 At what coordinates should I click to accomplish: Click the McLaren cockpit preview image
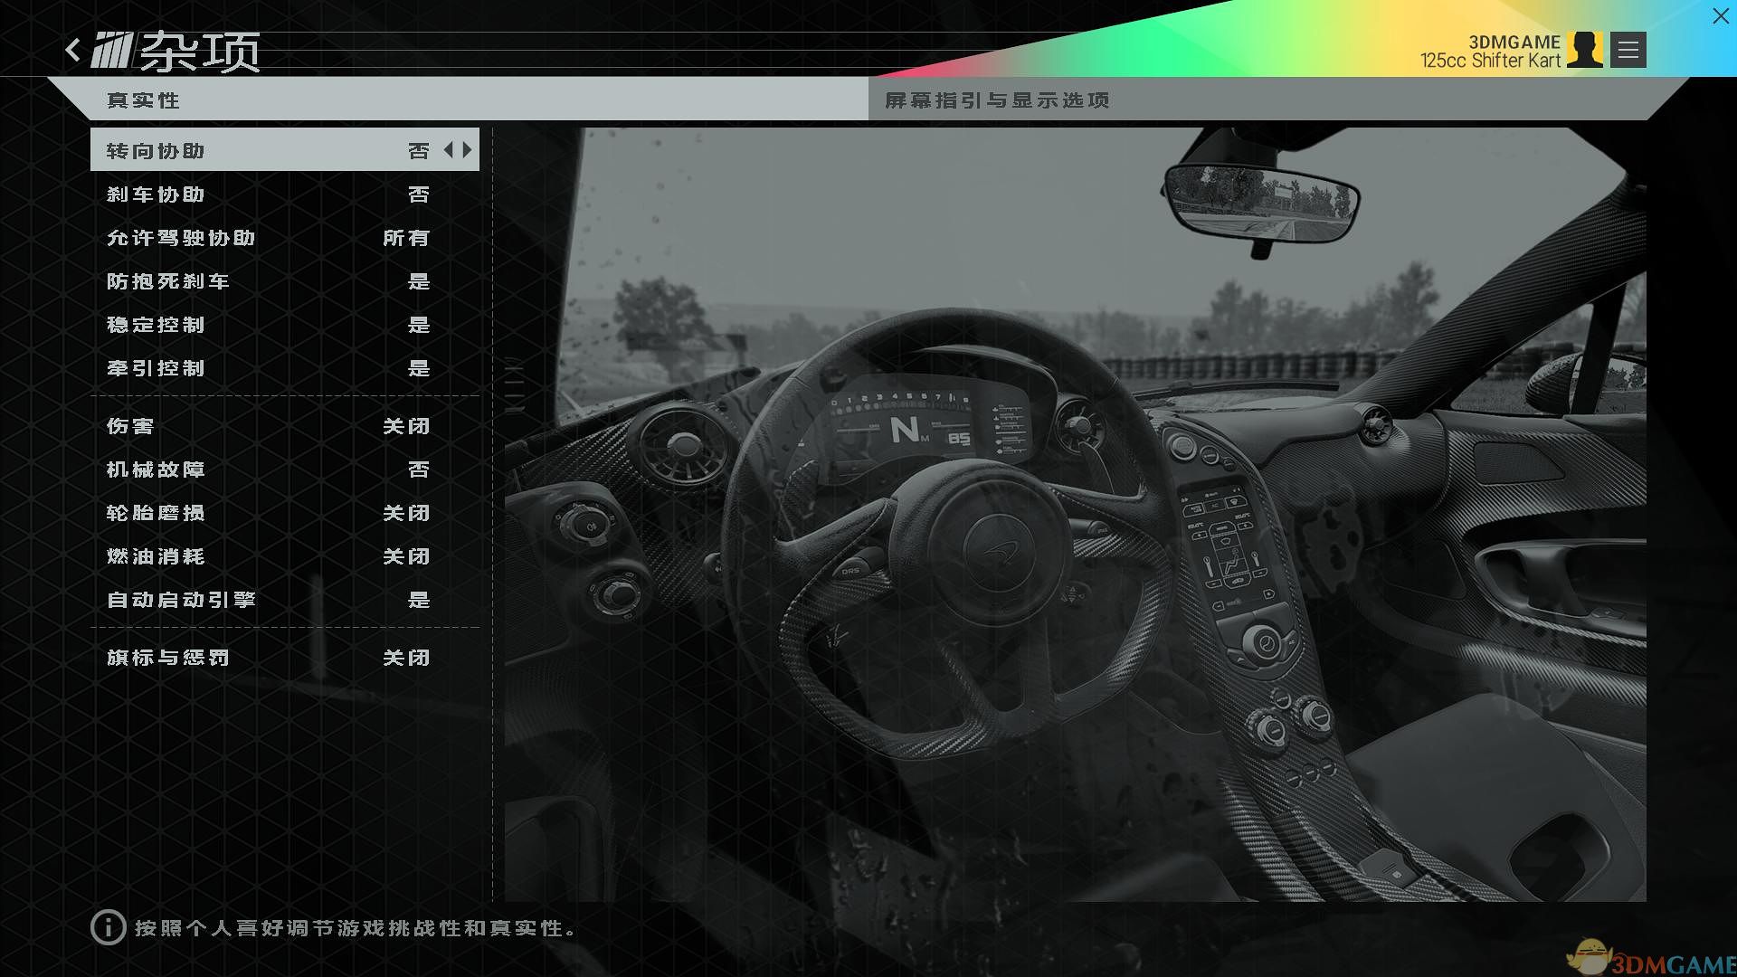click(x=1075, y=514)
